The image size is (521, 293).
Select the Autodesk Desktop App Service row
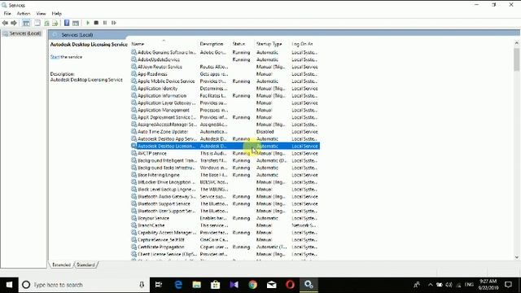225,139
